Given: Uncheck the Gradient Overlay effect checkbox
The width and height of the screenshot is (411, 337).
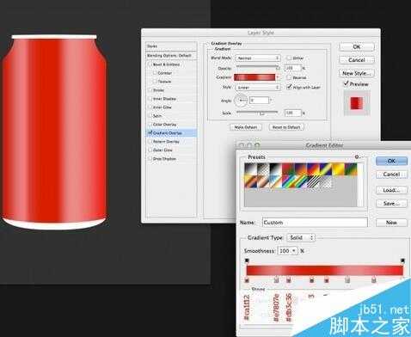Looking at the screenshot, I should [x=150, y=132].
